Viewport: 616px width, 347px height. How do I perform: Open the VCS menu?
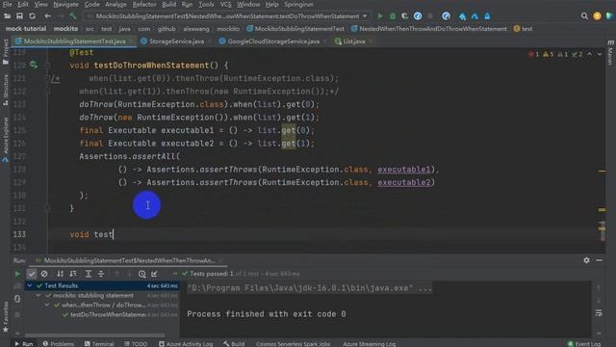[x=225, y=4]
